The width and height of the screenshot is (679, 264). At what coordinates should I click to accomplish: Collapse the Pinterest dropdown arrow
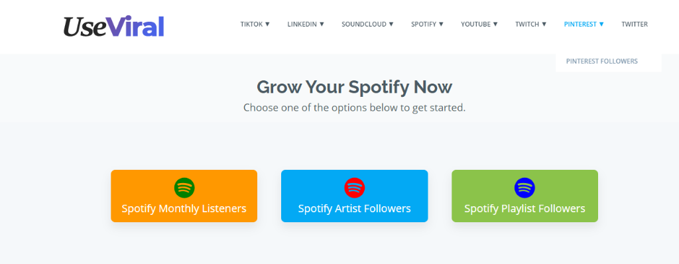pos(601,25)
